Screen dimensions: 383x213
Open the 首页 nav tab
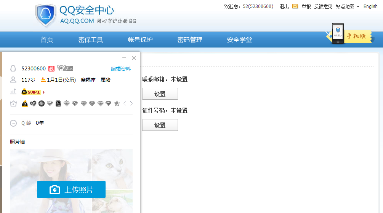coord(47,40)
